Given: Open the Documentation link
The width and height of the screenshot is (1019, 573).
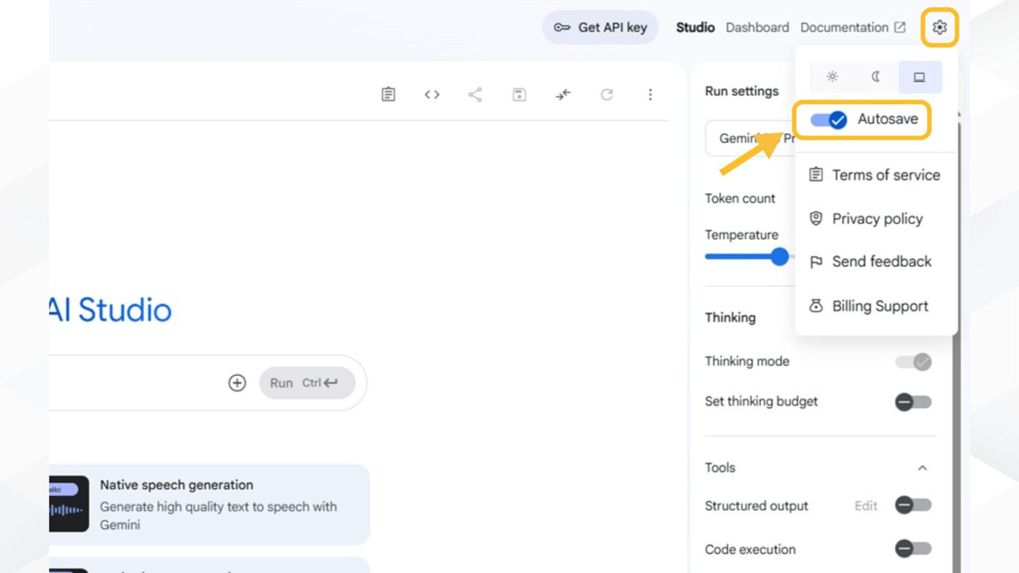Looking at the screenshot, I should (845, 27).
